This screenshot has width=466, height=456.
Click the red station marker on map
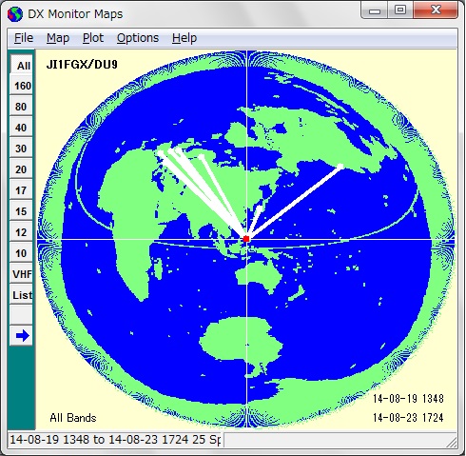point(246,239)
